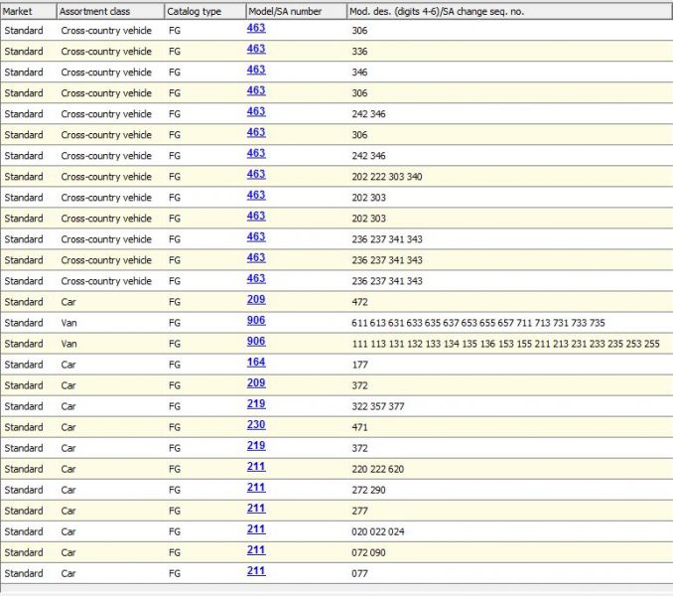The image size is (673, 596).
Task: Open model 211 link for 072 090
Action: (256, 551)
